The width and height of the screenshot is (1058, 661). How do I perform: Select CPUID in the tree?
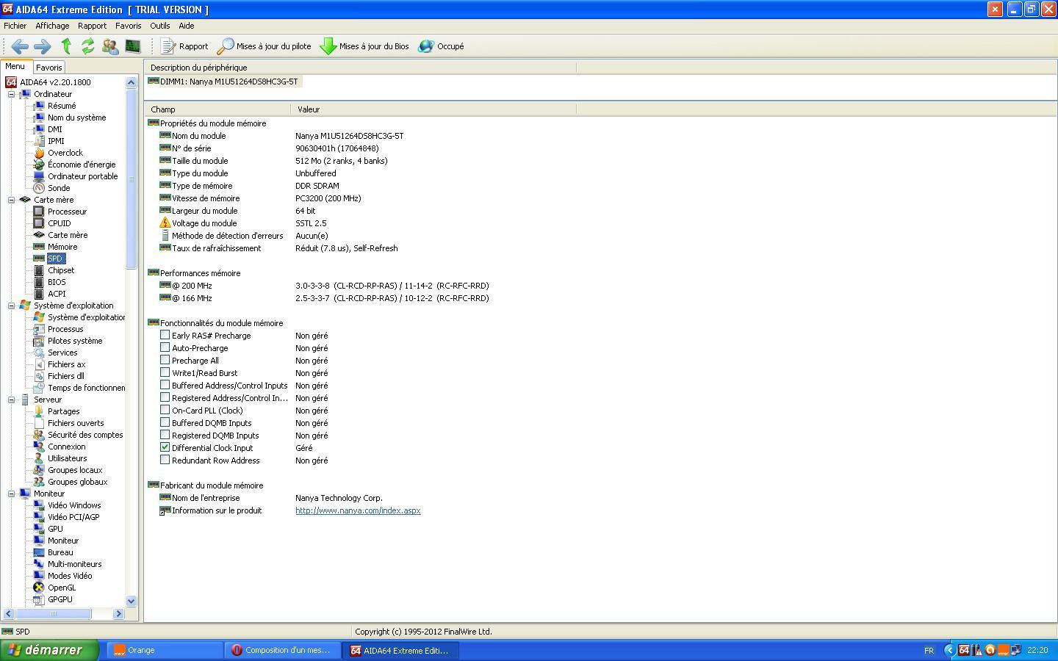pos(59,223)
